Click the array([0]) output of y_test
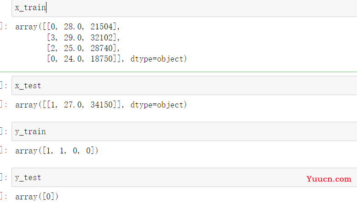 37,197
